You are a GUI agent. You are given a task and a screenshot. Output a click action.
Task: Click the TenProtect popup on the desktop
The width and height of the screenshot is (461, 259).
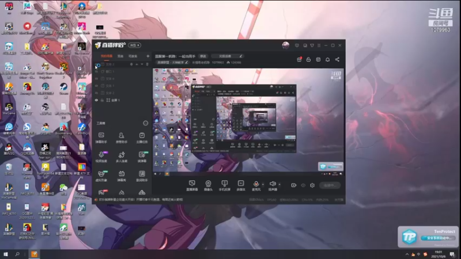click(x=428, y=237)
